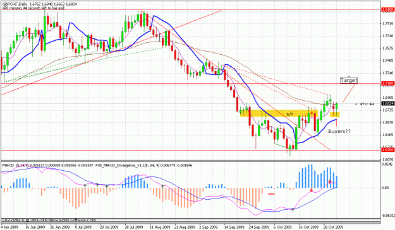Click the 26 Jun 2009 date label
395x230 pixels.
[x=60, y=227]
